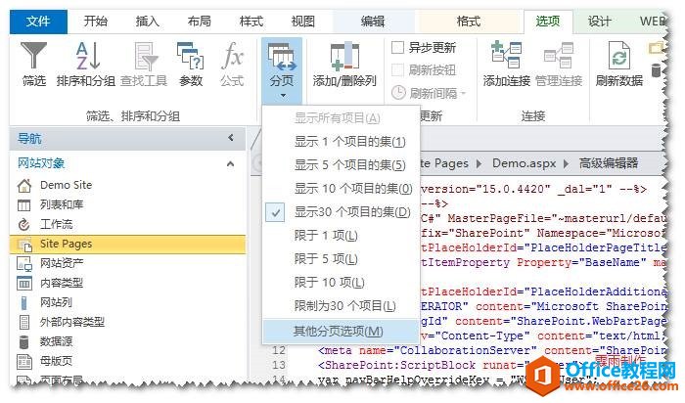
Task: Click code line 12 meta CollaborationServer
Action: coord(492,350)
